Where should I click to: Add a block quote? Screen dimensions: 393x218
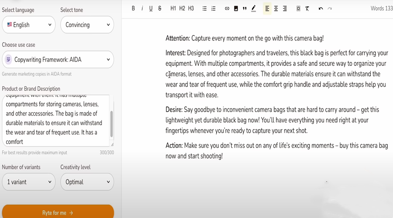coord(245,8)
